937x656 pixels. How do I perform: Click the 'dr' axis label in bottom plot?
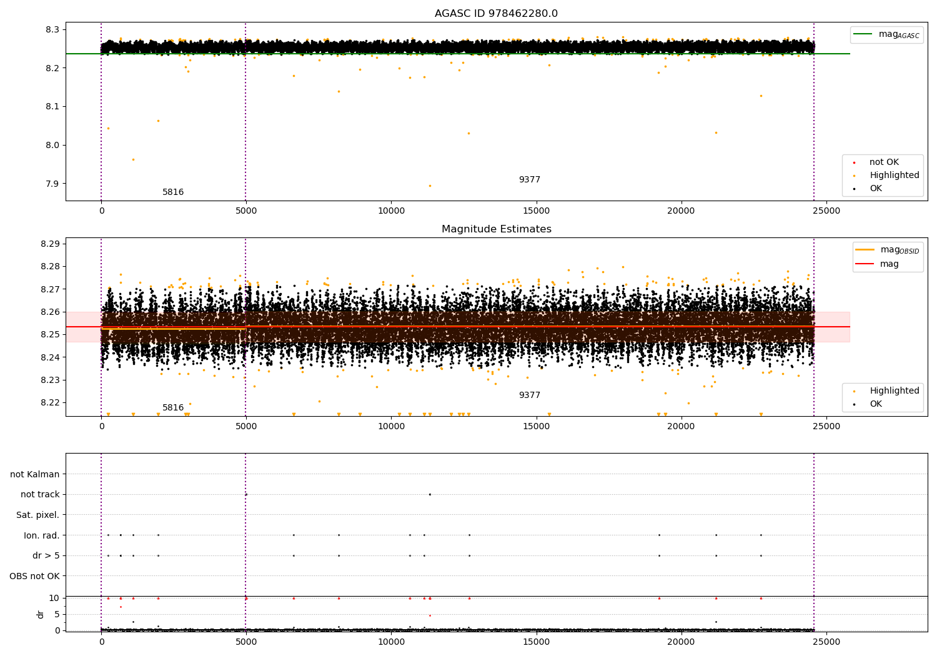point(41,614)
